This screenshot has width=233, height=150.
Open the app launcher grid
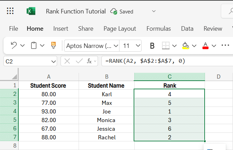pyautogui.click(x=10, y=11)
